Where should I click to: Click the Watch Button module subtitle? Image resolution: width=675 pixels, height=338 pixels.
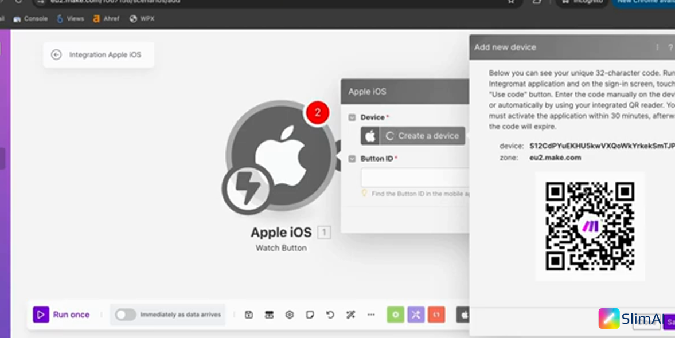[x=281, y=248]
